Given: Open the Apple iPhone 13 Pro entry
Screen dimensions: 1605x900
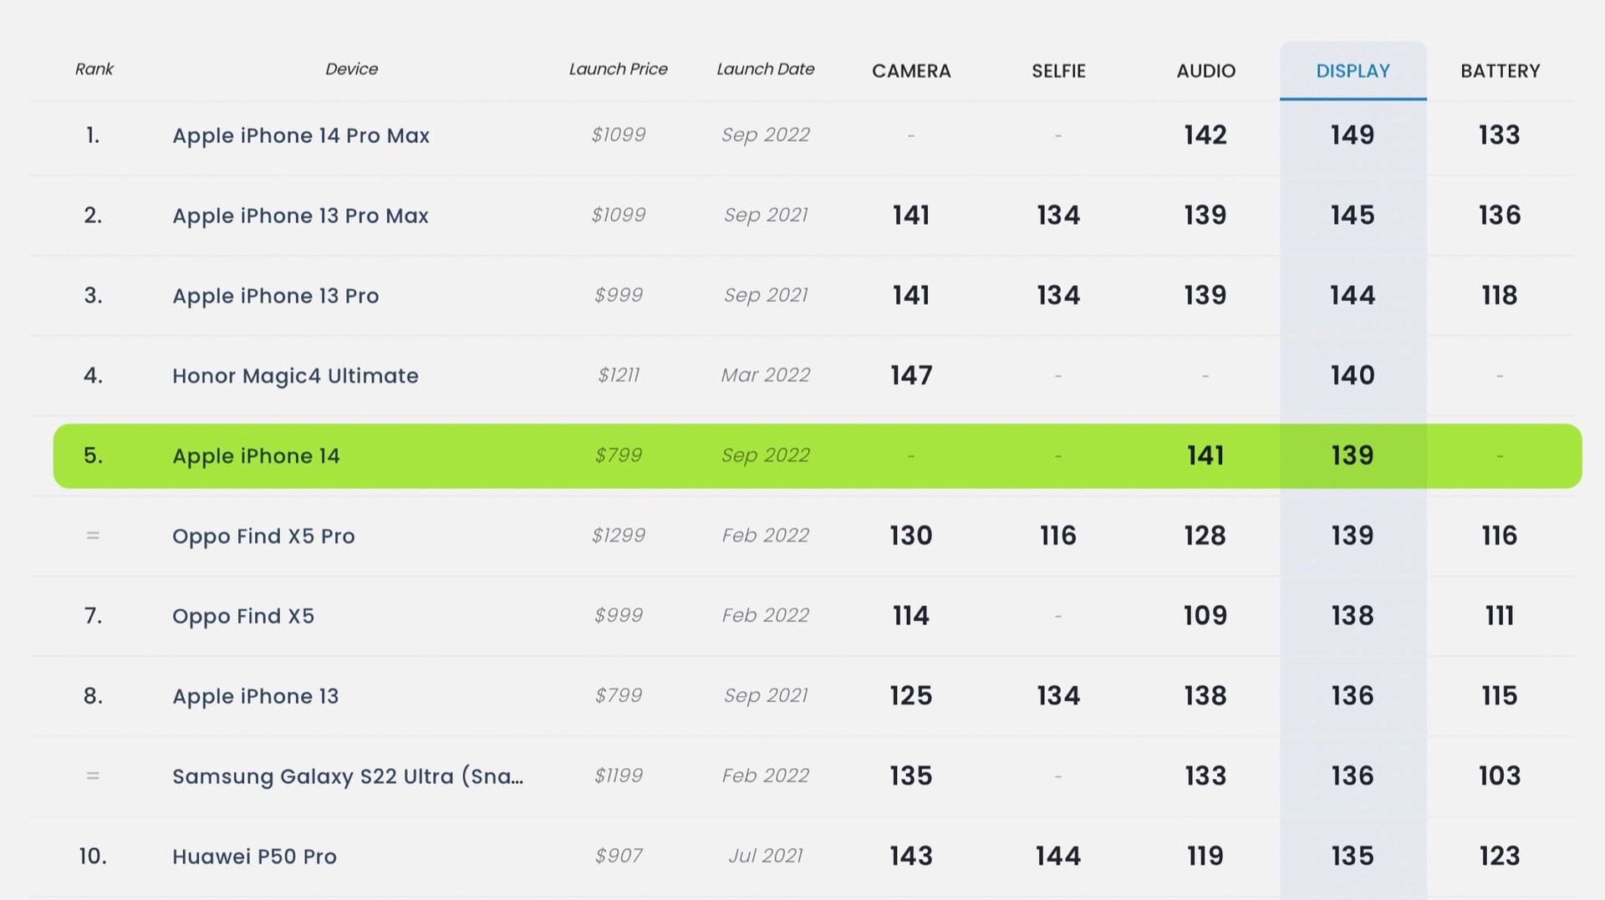Looking at the screenshot, I should point(275,296).
